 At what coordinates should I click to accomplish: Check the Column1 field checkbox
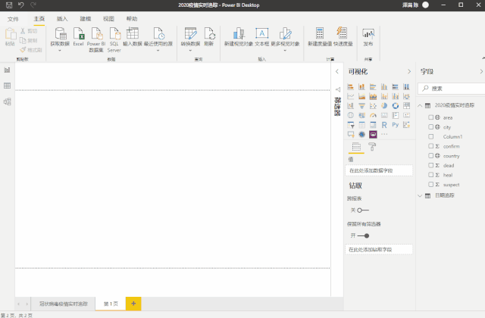click(x=430, y=136)
